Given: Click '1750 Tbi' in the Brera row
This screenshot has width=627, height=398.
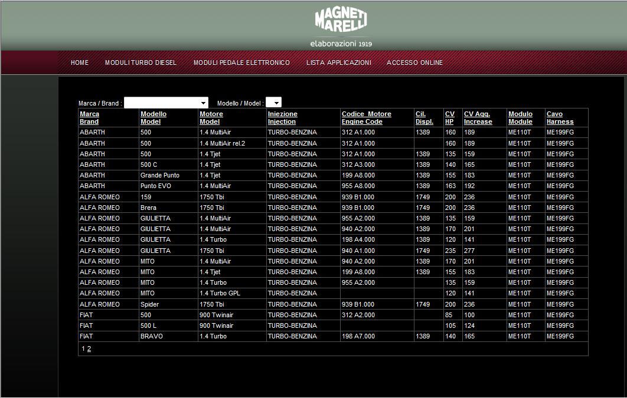Looking at the screenshot, I should click(212, 208).
